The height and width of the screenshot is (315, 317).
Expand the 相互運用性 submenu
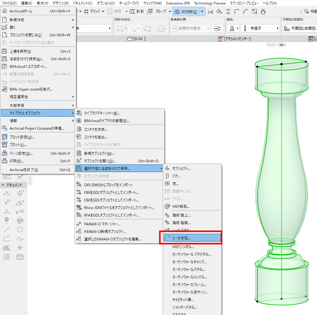(x=38, y=97)
